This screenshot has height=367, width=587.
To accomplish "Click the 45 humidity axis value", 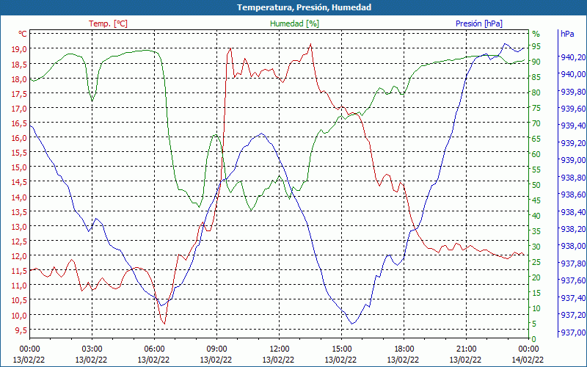I will coord(536,200).
